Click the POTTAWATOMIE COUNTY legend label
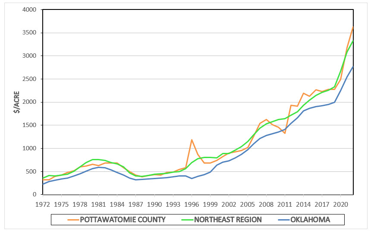 point(123,220)
